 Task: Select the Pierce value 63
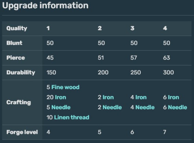point(166,58)
